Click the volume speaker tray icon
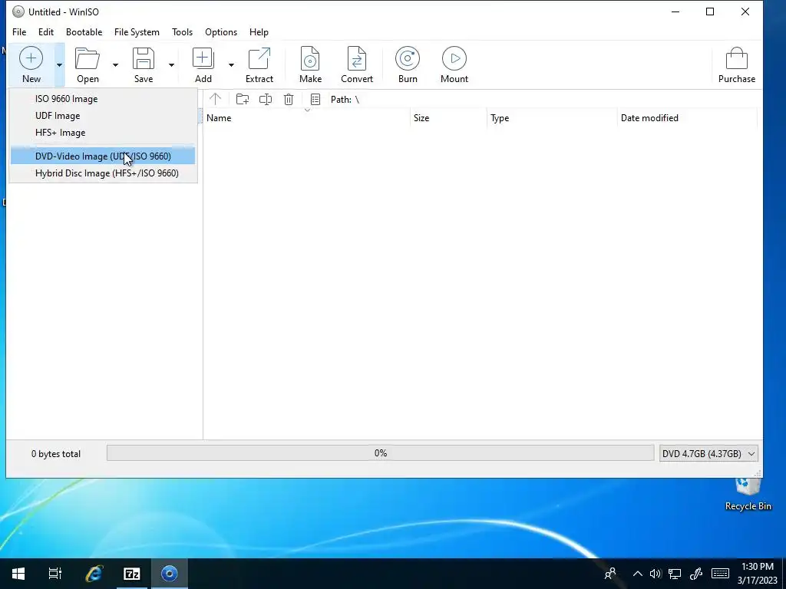The width and height of the screenshot is (786, 589). tap(656, 574)
